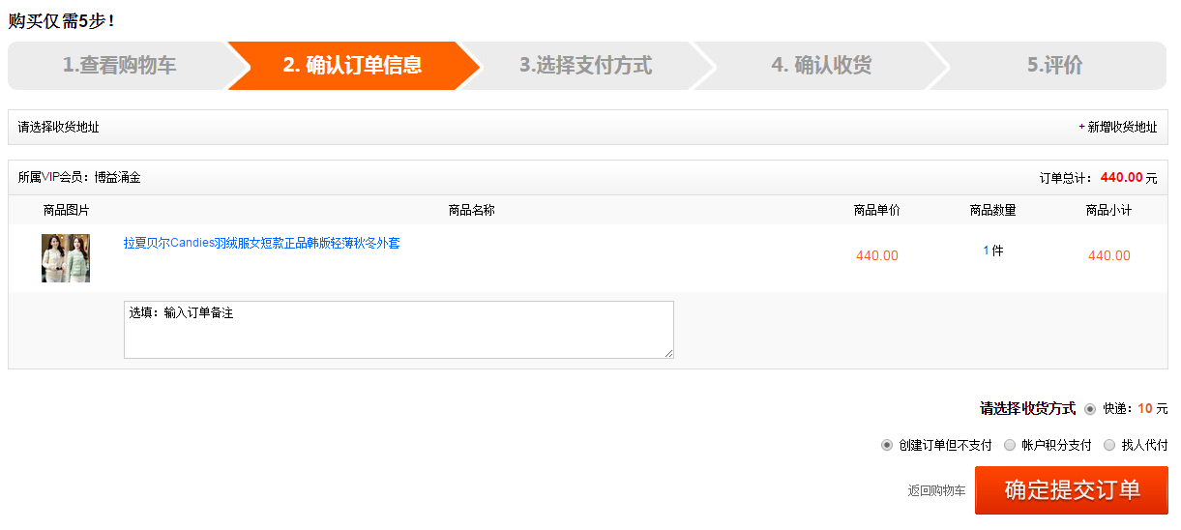Screen dimensions: 1181x530
Task: Go to step 1.查看购物车
Action: (x=119, y=66)
